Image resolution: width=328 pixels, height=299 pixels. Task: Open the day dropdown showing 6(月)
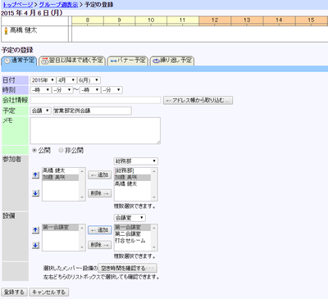pyautogui.click(x=89, y=80)
